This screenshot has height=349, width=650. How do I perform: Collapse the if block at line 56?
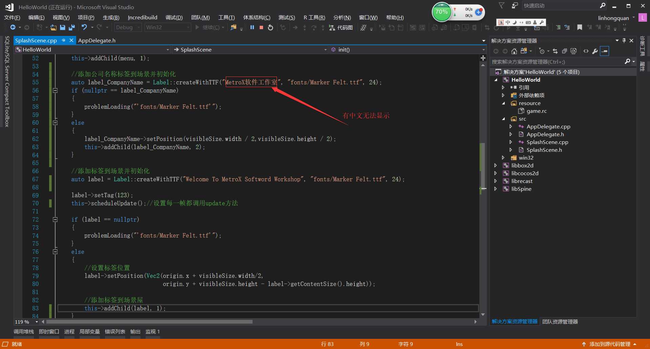55,90
